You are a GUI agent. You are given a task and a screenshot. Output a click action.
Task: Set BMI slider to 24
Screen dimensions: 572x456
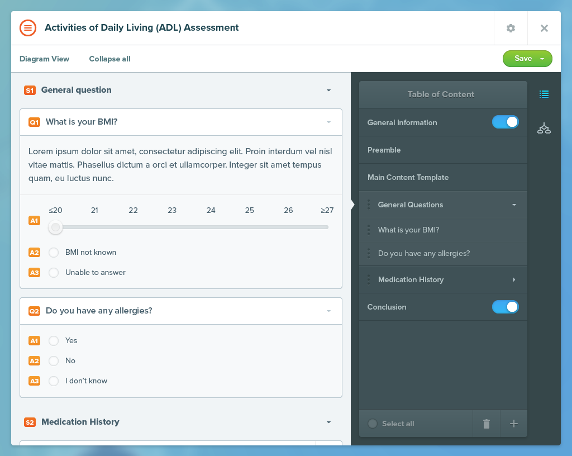click(211, 227)
